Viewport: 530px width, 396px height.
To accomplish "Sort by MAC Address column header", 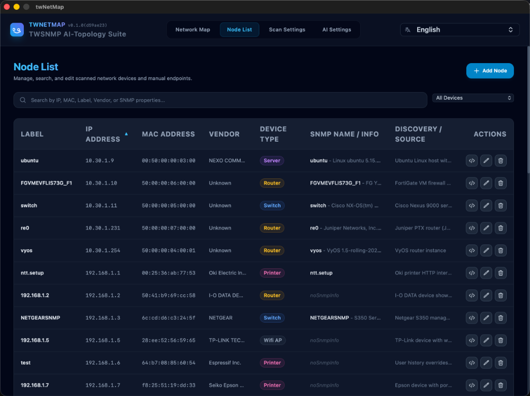I will 168,134.
